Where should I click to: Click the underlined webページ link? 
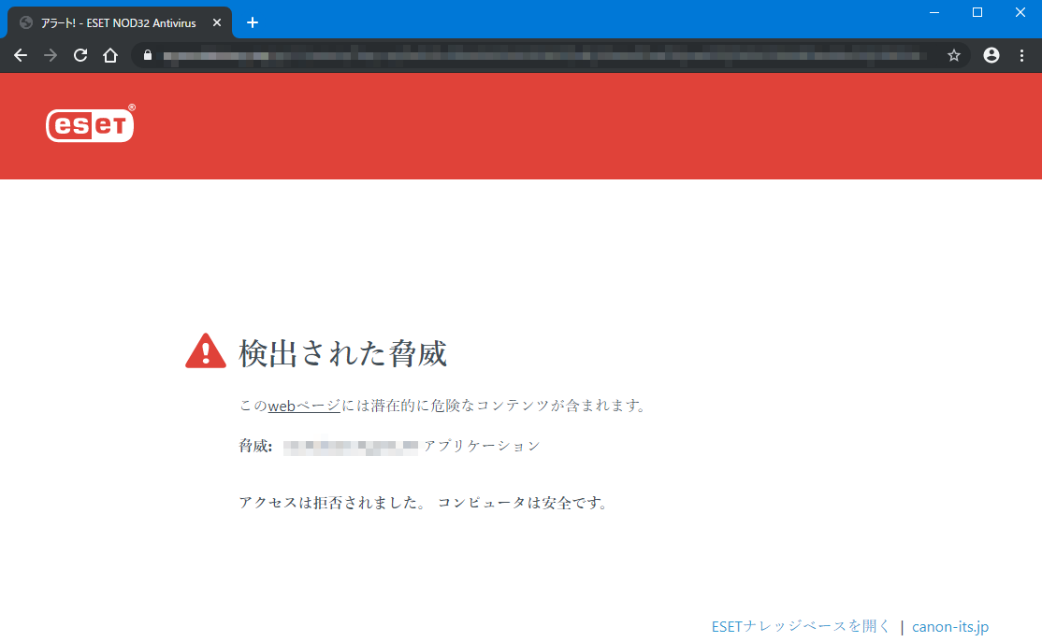coord(304,406)
